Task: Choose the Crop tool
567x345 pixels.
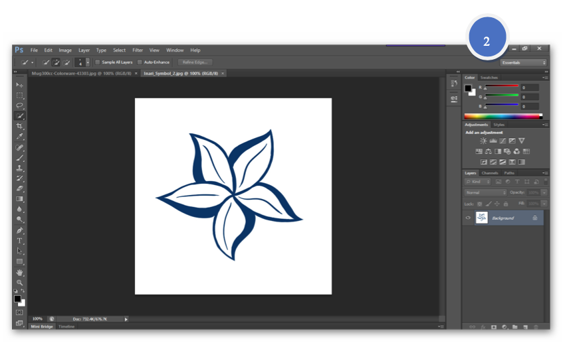Action: (x=19, y=126)
